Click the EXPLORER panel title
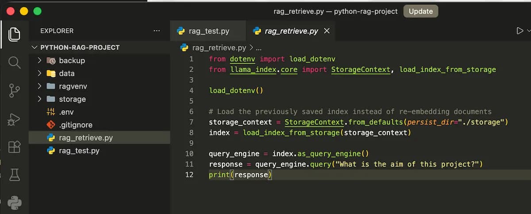531x214 pixels. click(x=57, y=31)
